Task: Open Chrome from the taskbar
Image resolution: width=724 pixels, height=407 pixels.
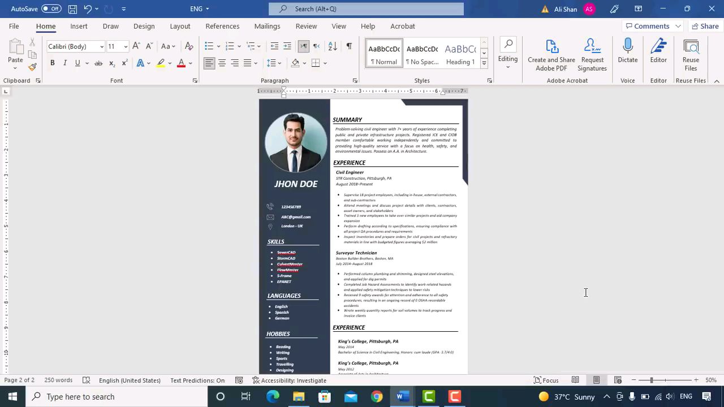Action: pyautogui.click(x=377, y=397)
